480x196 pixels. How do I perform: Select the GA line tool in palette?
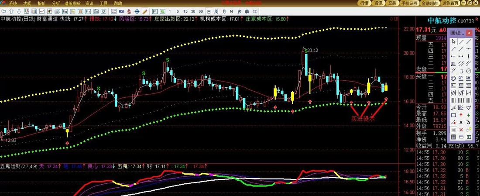[468, 78]
